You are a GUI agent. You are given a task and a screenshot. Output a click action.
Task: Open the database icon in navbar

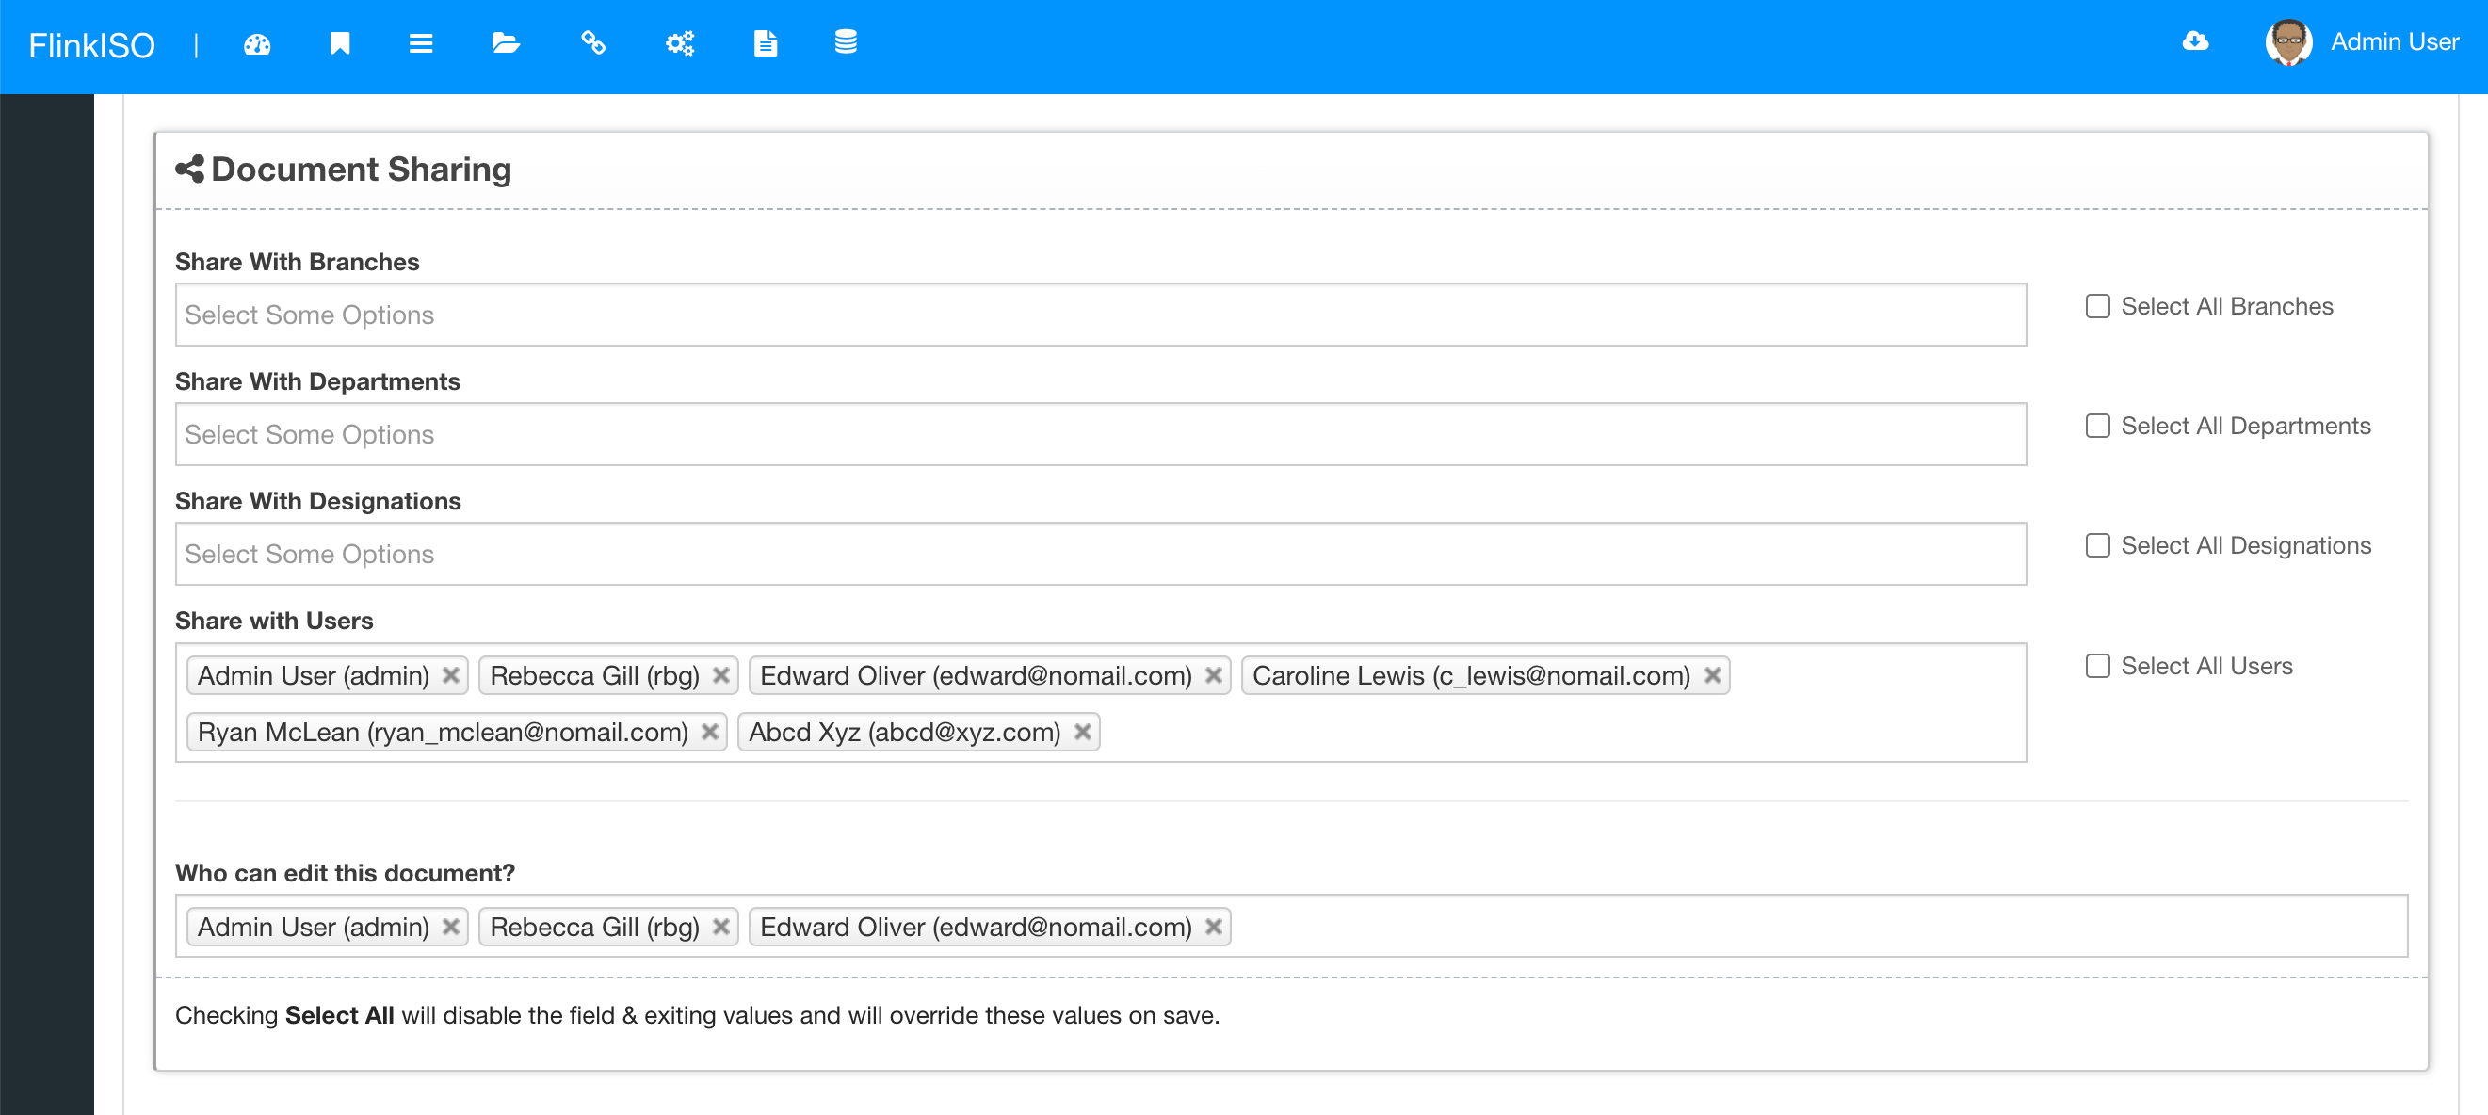[x=845, y=43]
